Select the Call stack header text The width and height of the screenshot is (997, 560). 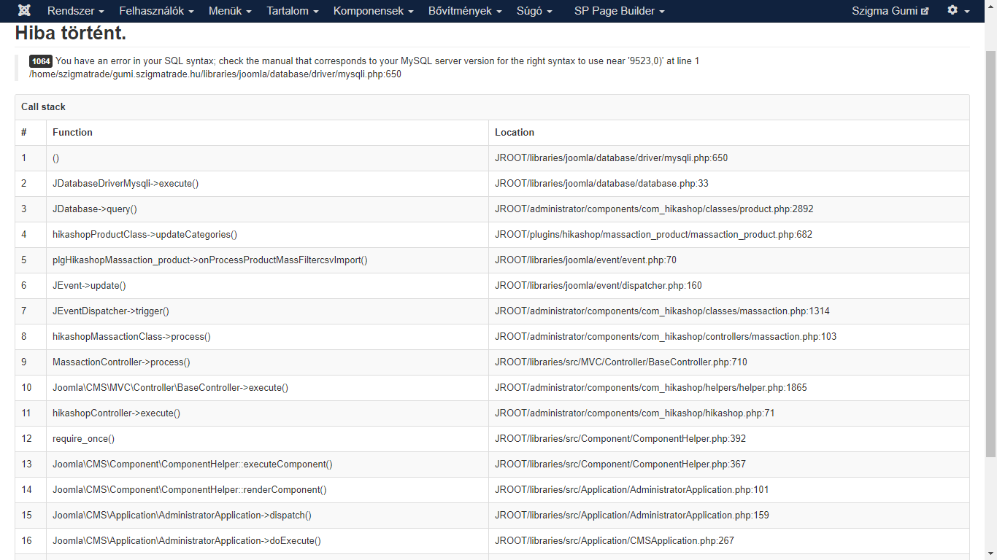[x=44, y=106]
